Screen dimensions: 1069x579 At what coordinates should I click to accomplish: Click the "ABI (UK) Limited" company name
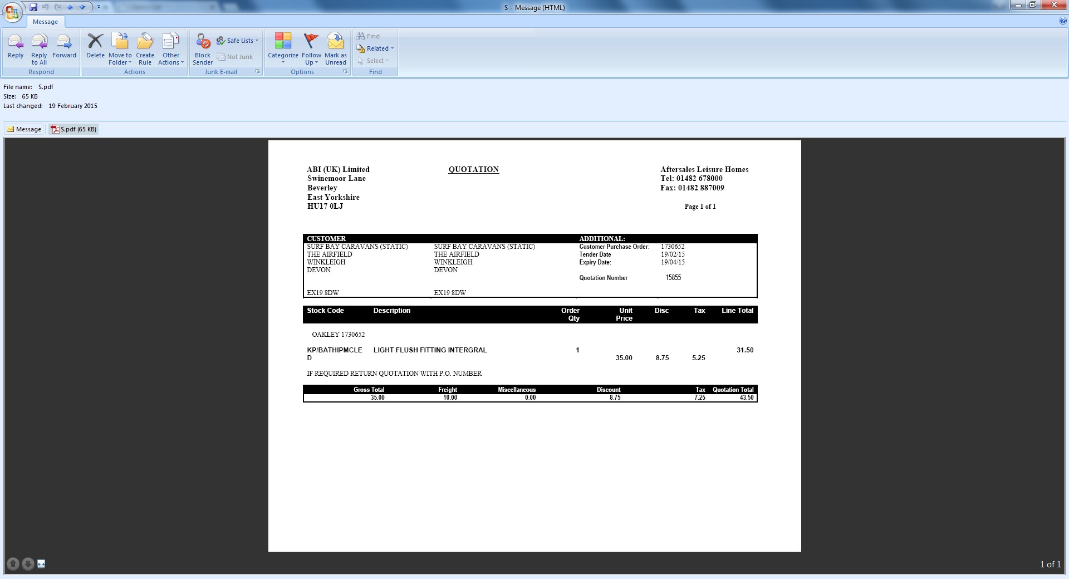tap(338, 169)
